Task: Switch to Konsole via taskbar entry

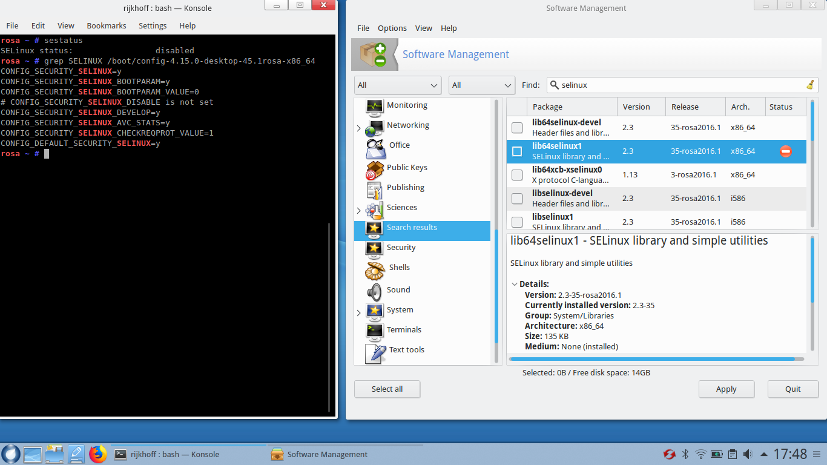Action: click(189, 454)
